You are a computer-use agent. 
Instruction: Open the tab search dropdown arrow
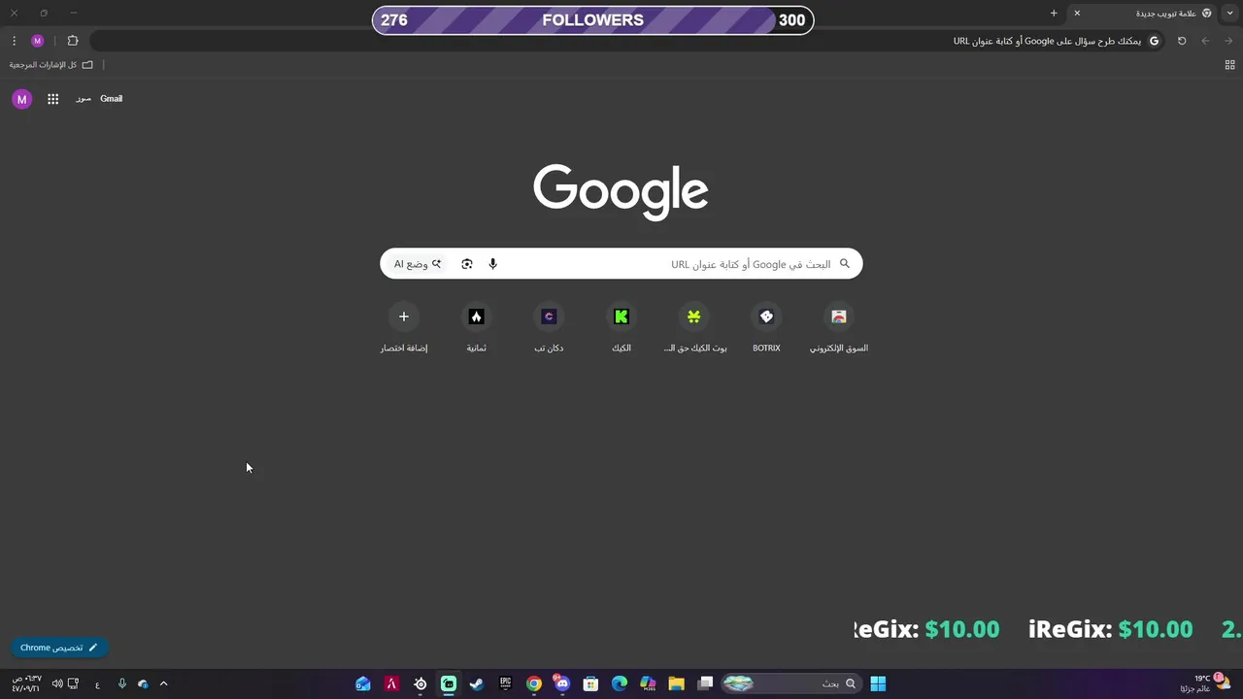1230,14
